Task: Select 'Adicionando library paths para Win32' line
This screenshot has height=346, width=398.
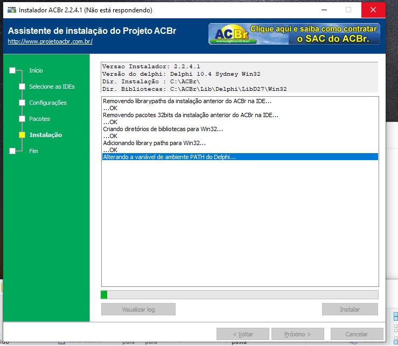Action: point(240,143)
